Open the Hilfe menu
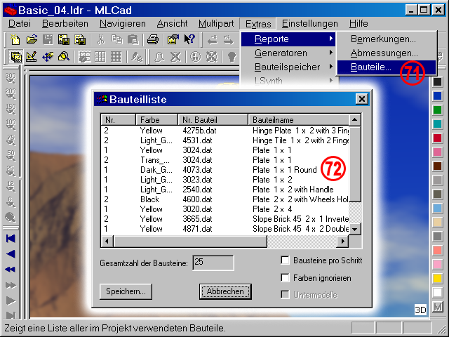 (x=358, y=23)
